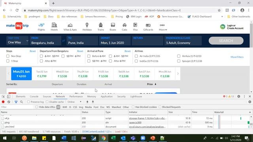Switch to the Console tab
Screen dimensions: 253x142
coord(34,96)
